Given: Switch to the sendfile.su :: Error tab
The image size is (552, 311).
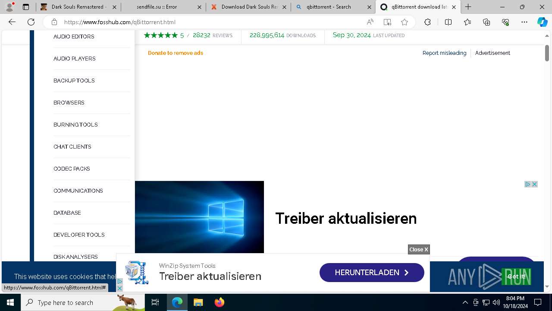Looking at the screenshot, I should (x=163, y=7).
